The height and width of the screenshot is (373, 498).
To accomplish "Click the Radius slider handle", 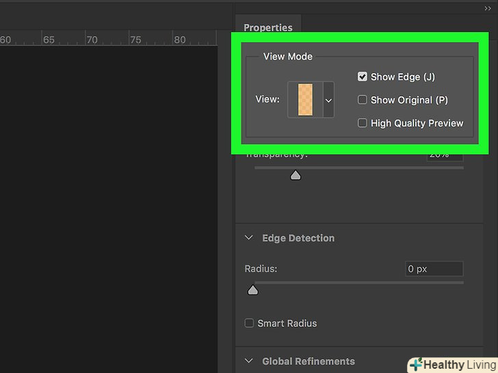I will pos(252,290).
